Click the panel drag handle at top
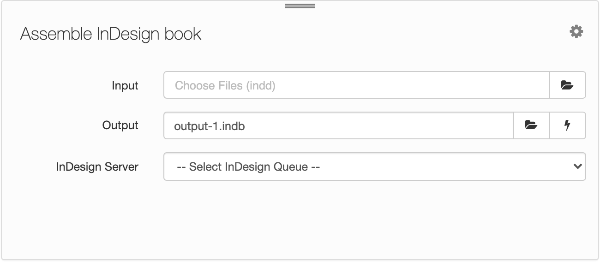 pos(300,6)
